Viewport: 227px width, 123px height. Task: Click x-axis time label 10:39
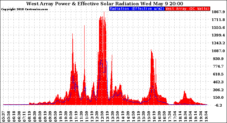[66, 116]
